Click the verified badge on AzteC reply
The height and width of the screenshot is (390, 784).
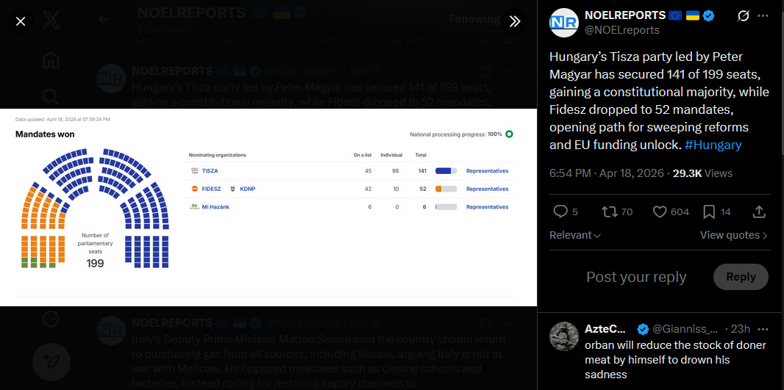[x=643, y=329]
